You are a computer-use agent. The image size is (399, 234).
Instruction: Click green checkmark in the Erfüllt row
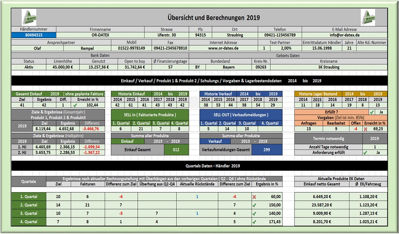click(371, 112)
